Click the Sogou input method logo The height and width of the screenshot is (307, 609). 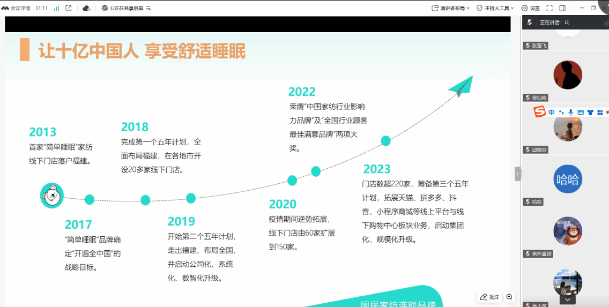tap(539, 112)
